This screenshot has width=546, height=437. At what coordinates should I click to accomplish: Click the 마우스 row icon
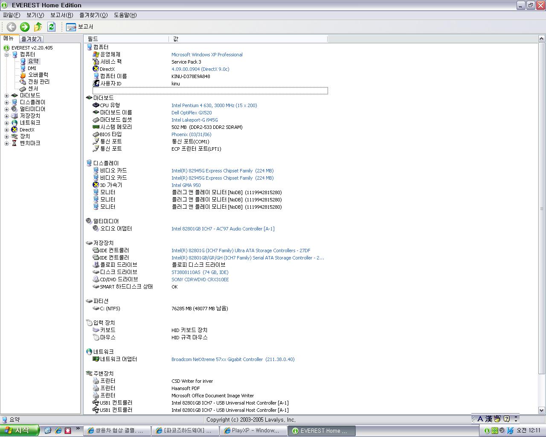(x=96, y=338)
